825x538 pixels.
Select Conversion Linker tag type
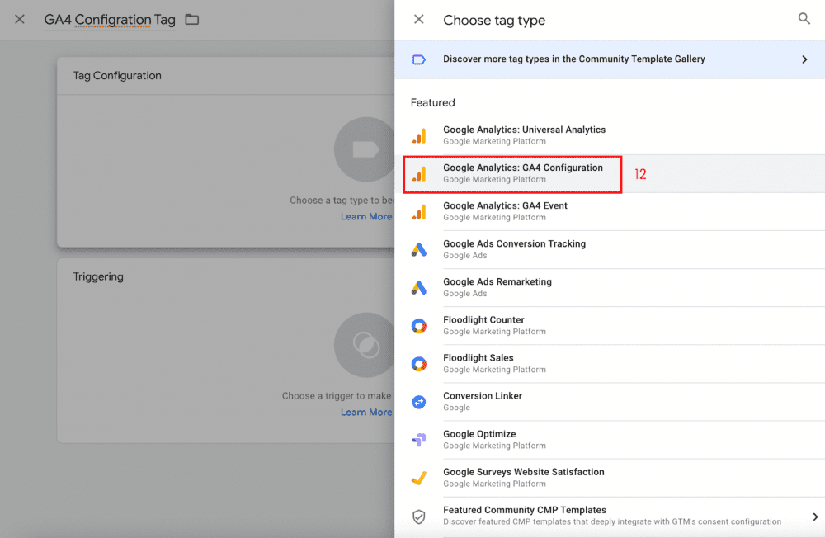point(610,402)
